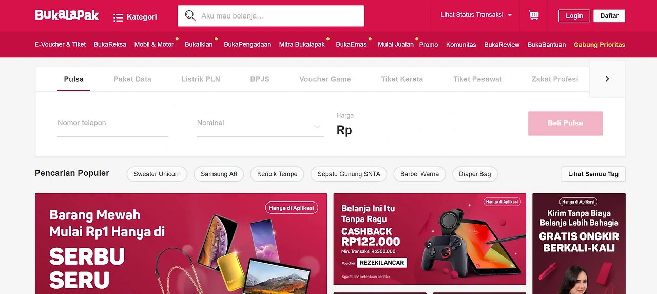Go to BukaReksa in navigation bar
Image resolution: width=657 pixels, height=294 pixels.
click(x=110, y=45)
